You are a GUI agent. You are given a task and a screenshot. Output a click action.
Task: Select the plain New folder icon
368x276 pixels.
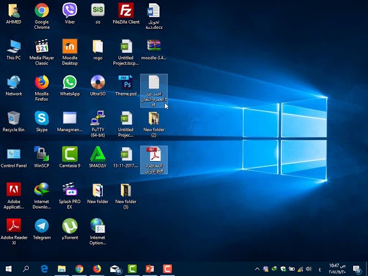[98, 194]
